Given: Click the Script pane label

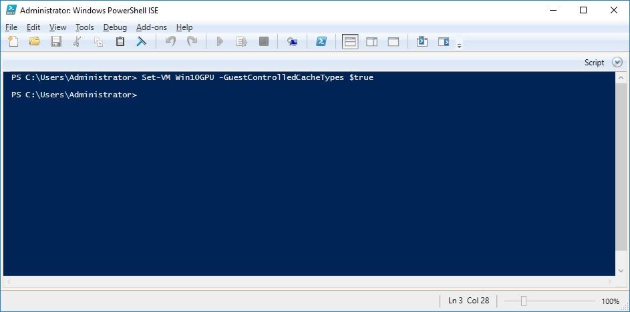Looking at the screenshot, I should pos(594,63).
